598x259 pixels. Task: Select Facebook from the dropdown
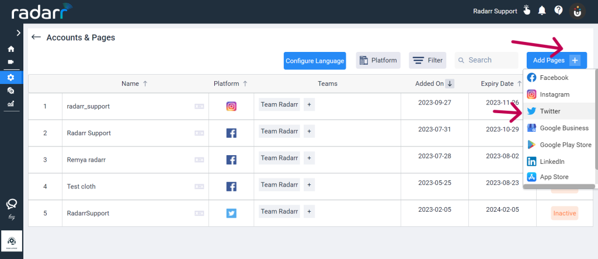pos(559,78)
